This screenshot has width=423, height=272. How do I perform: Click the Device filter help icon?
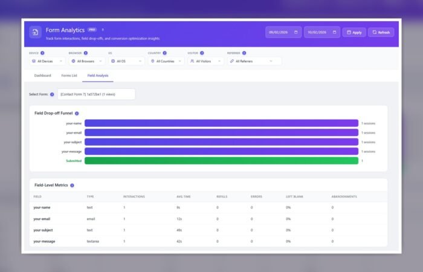[42, 53]
